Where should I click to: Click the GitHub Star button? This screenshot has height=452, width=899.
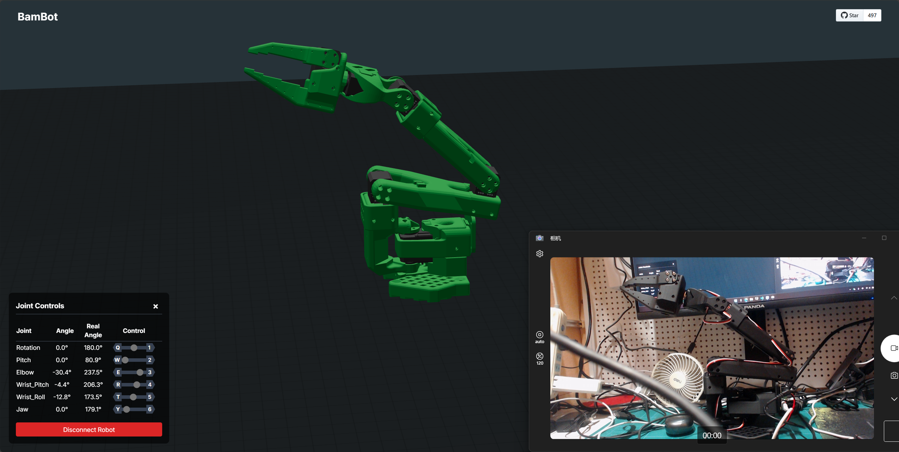pos(850,16)
